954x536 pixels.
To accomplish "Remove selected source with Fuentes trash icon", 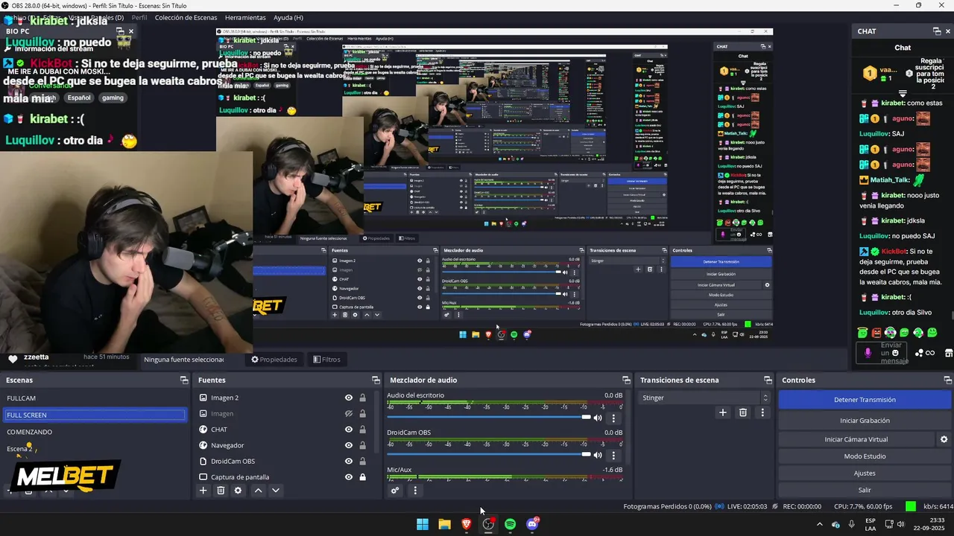I will click(221, 491).
